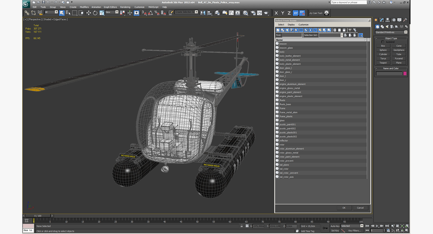Collapse the Object Type rollout
The image size is (433, 234).
391,38
